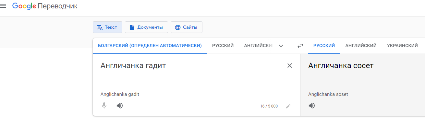Listen to the translated text audio
Image resolution: width=425 pixels, height=123 pixels.
coord(312,106)
